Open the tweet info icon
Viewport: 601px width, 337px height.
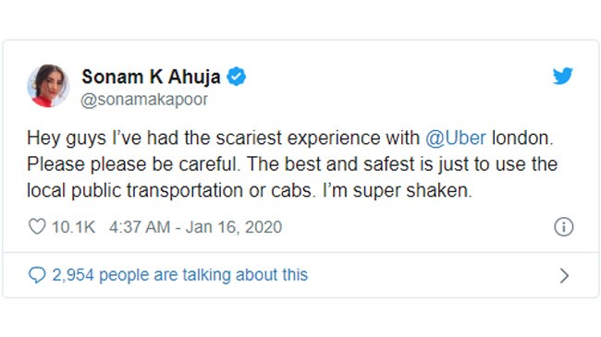(x=563, y=227)
